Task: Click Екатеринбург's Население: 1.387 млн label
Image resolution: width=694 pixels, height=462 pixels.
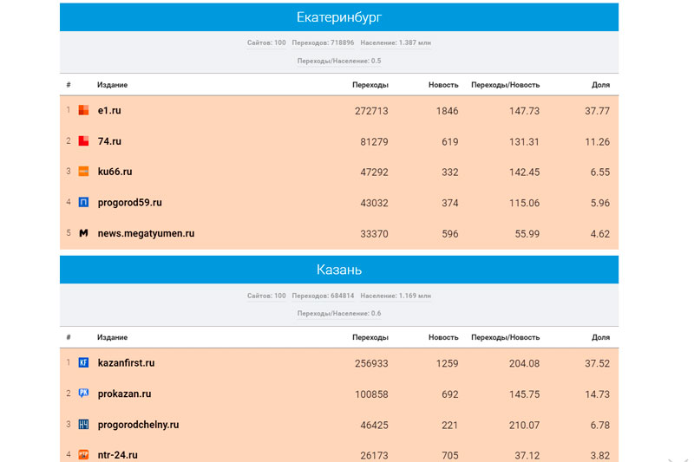Action: point(396,42)
